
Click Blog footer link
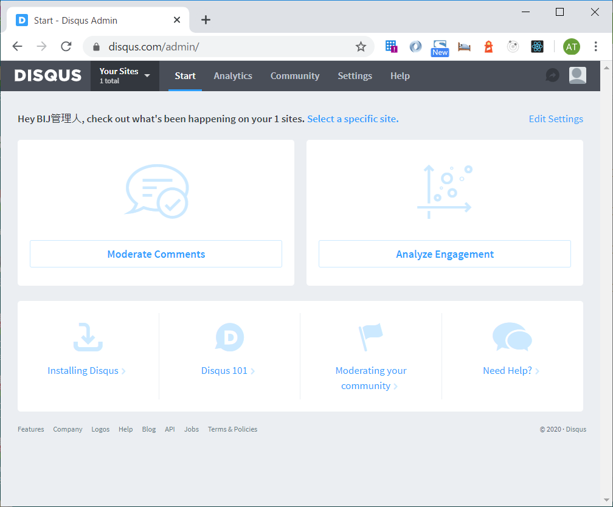(x=148, y=429)
